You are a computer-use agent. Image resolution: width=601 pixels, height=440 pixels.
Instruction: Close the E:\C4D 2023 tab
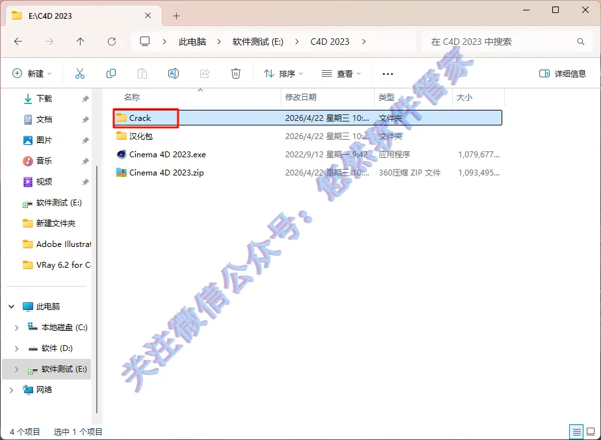148,16
